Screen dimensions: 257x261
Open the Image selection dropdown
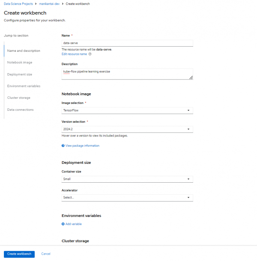coord(127,110)
